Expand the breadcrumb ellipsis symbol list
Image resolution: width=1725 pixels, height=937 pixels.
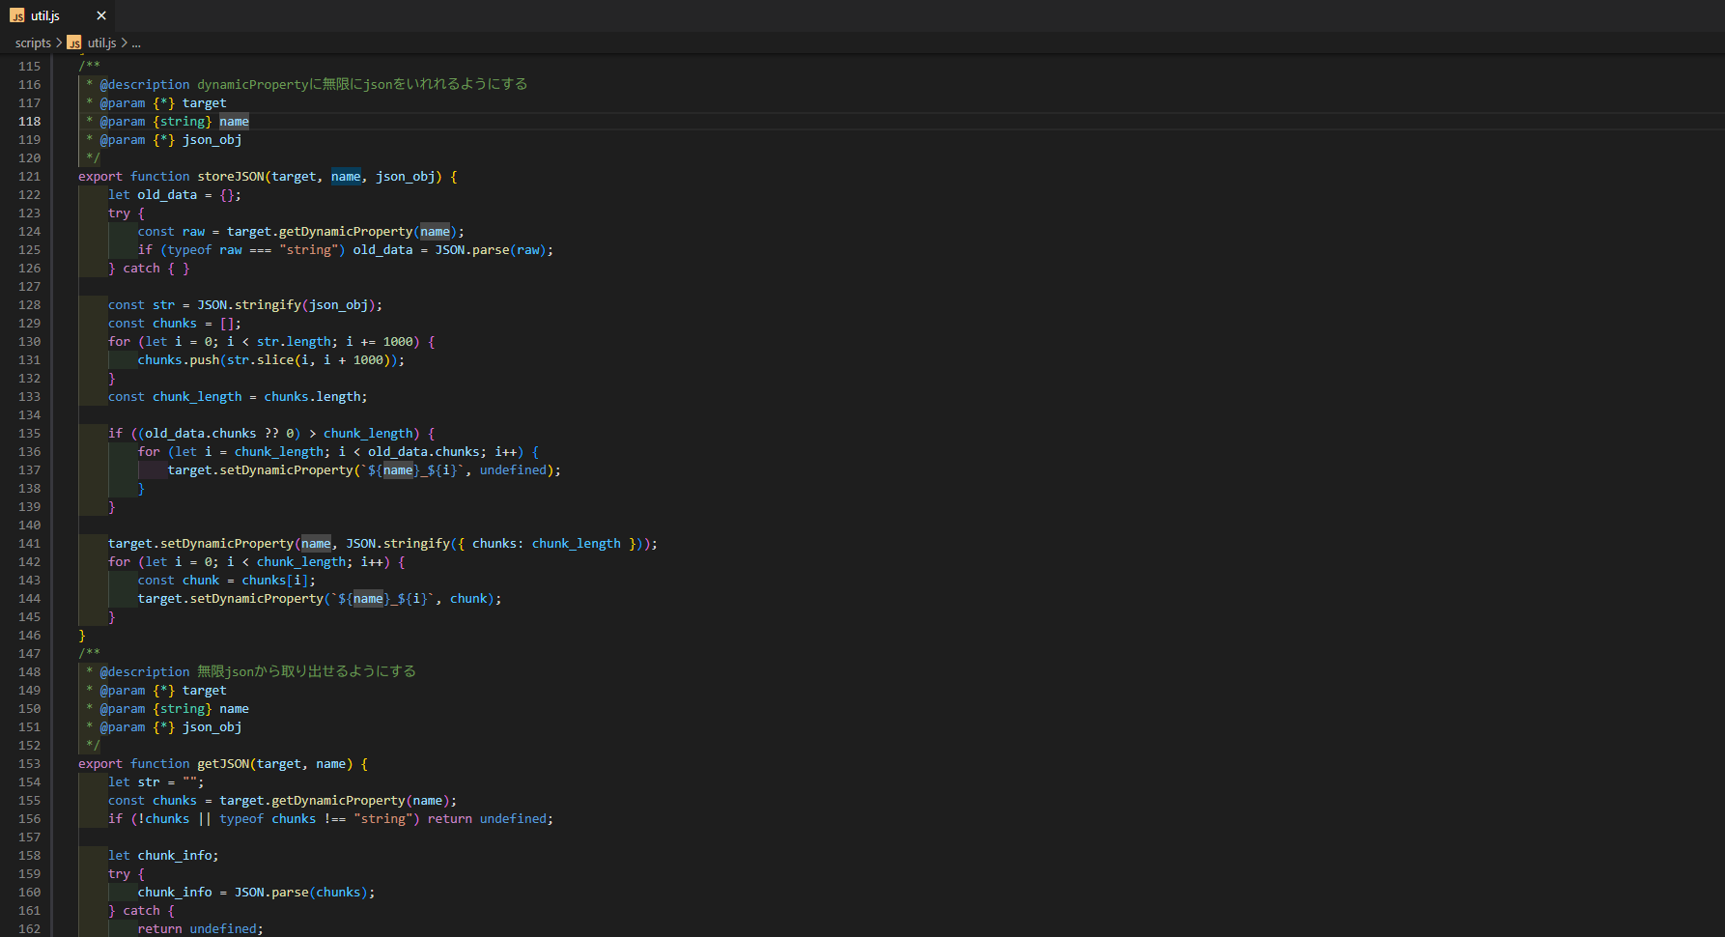(x=136, y=43)
